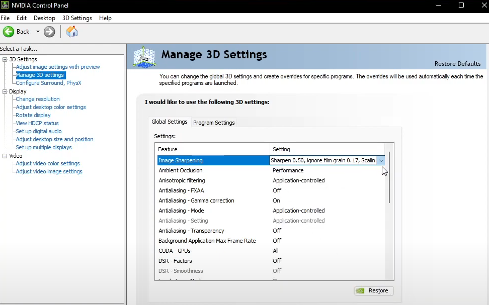Switch to the Program Settings tab
The width and height of the screenshot is (489, 305).
click(x=214, y=123)
